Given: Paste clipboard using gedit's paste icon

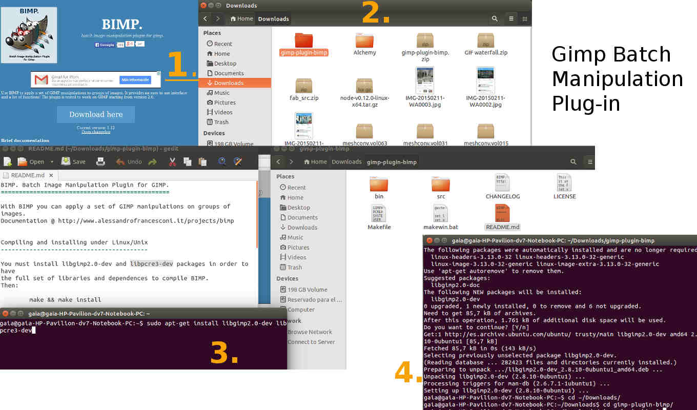Looking at the screenshot, I should tap(202, 162).
